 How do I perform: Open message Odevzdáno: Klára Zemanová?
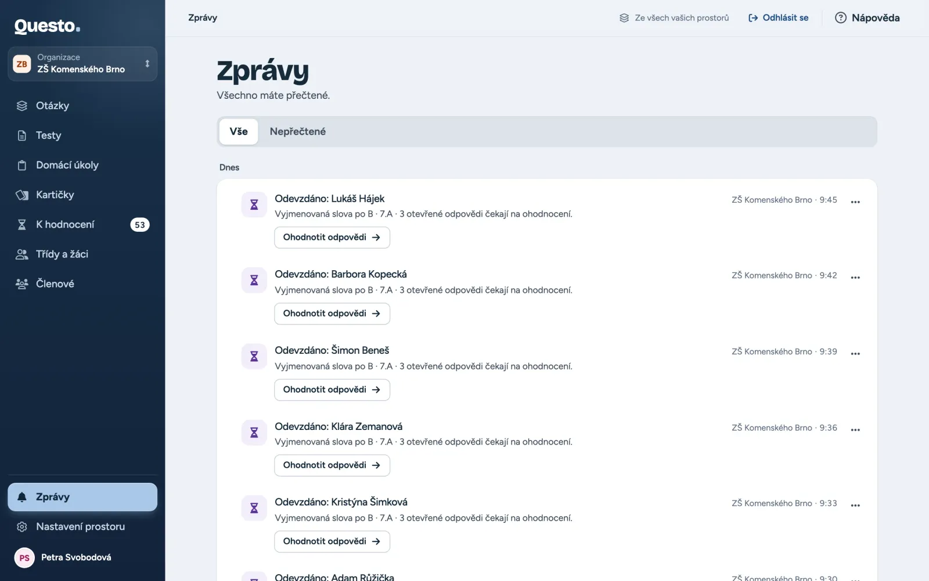pos(339,426)
